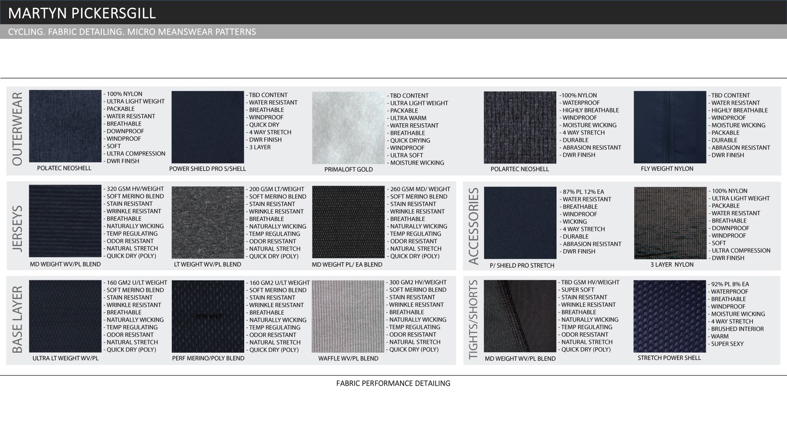The image size is (787, 442).
Task: Click the Martyn Pickersgill header title
Action: tap(82, 13)
